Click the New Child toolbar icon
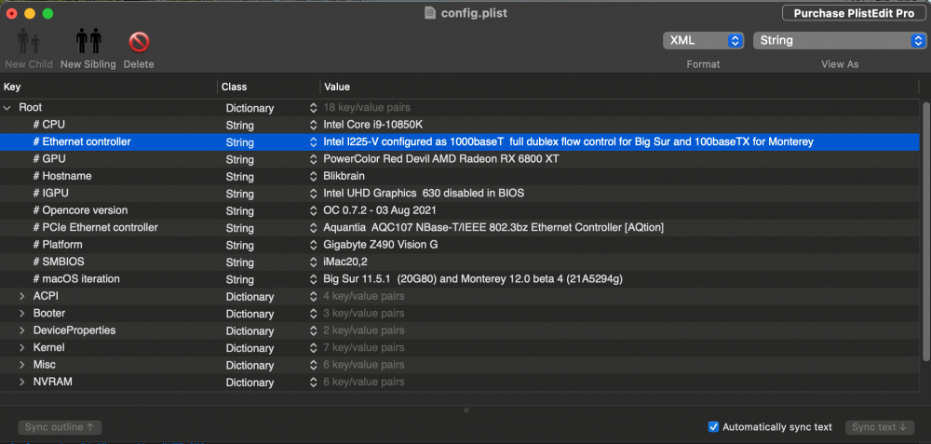 [29, 42]
